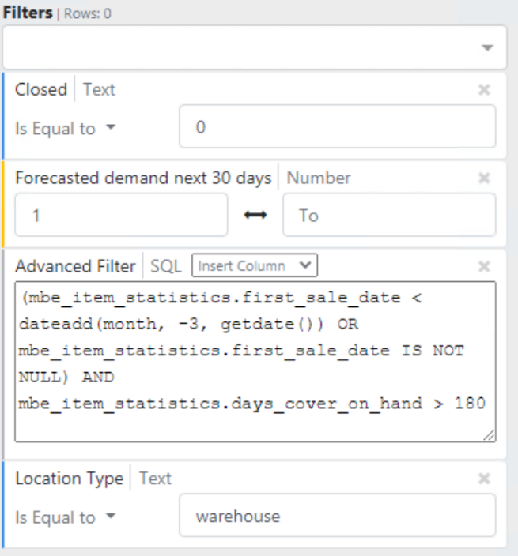Delete the Advanced Filter with its X icon
This screenshot has height=556, width=518.
tap(484, 266)
